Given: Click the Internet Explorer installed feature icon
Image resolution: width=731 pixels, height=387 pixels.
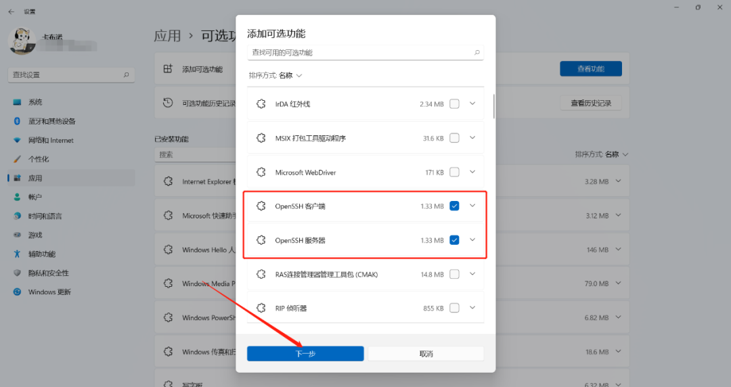Looking at the screenshot, I should pos(169,181).
